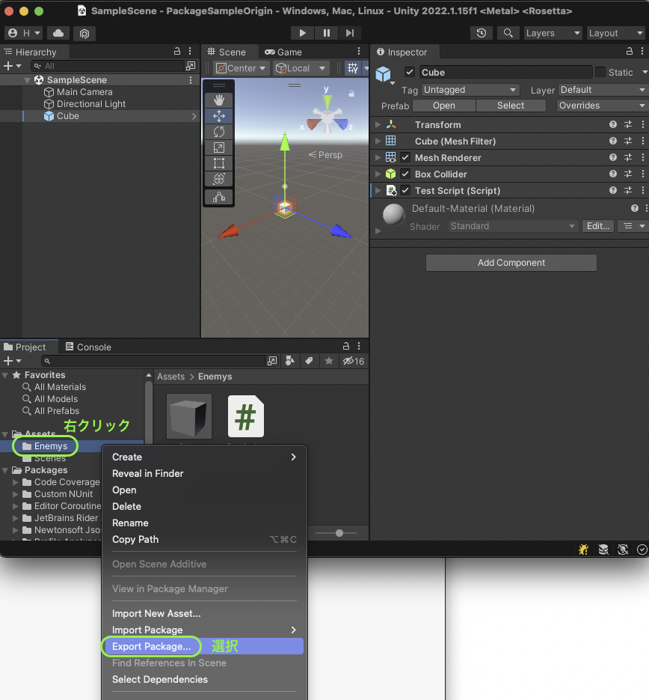Click the cloud services icon
This screenshot has height=700, width=649.
(58, 33)
